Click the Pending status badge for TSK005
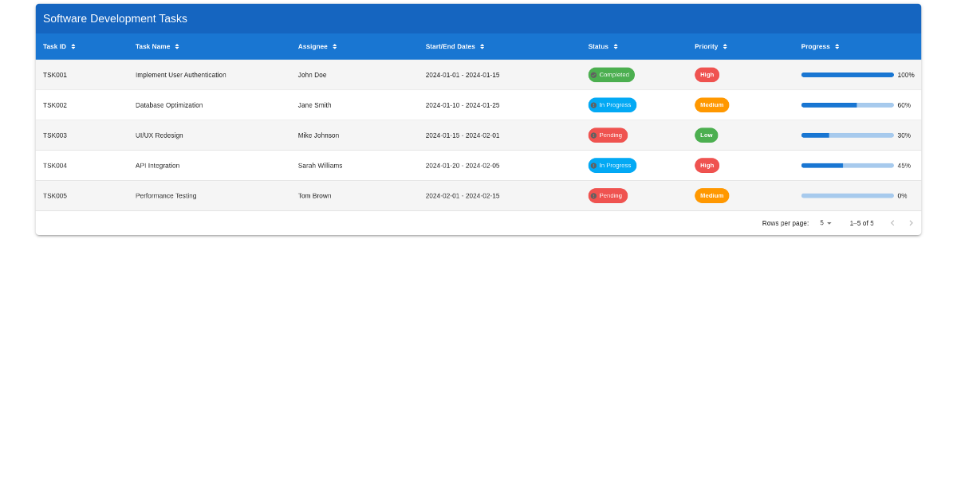This screenshot has width=957, height=502. [608, 195]
